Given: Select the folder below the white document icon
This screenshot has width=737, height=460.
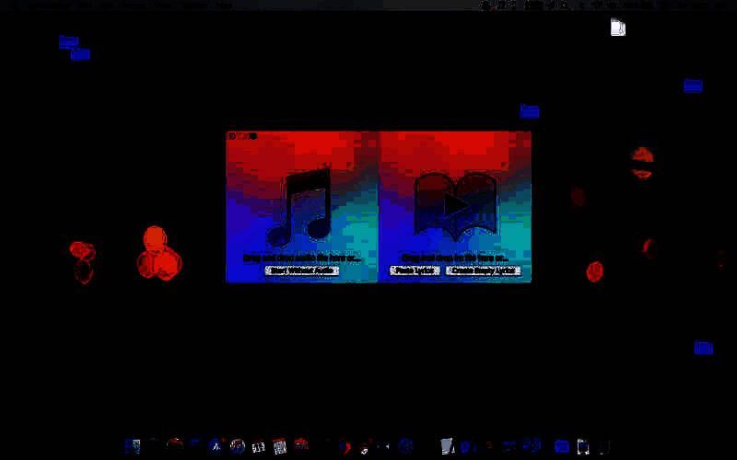Looking at the screenshot, I should pos(693,86).
